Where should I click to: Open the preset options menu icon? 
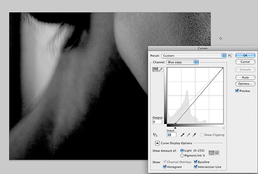click(230, 56)
